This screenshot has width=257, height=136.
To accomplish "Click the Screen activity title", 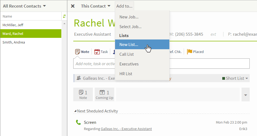I will (90, 122).
